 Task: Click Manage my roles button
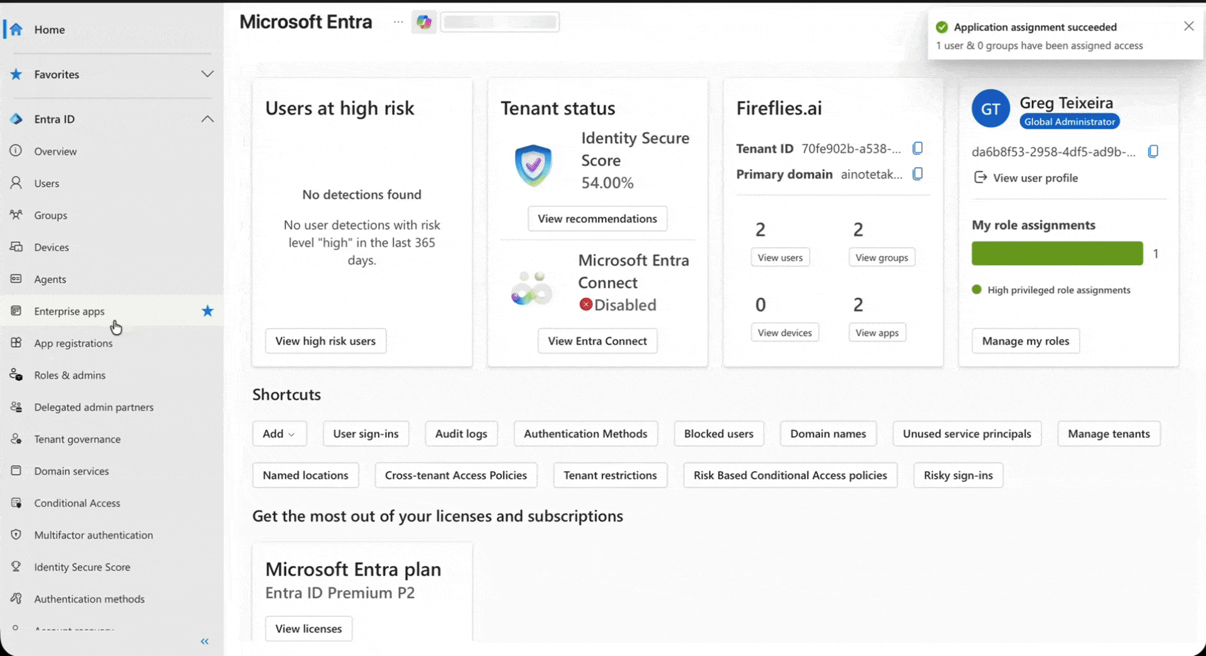1026,341
